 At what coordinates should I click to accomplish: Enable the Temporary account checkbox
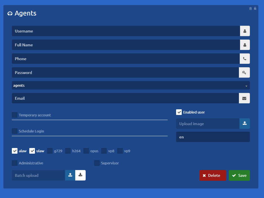click(15, 115)
